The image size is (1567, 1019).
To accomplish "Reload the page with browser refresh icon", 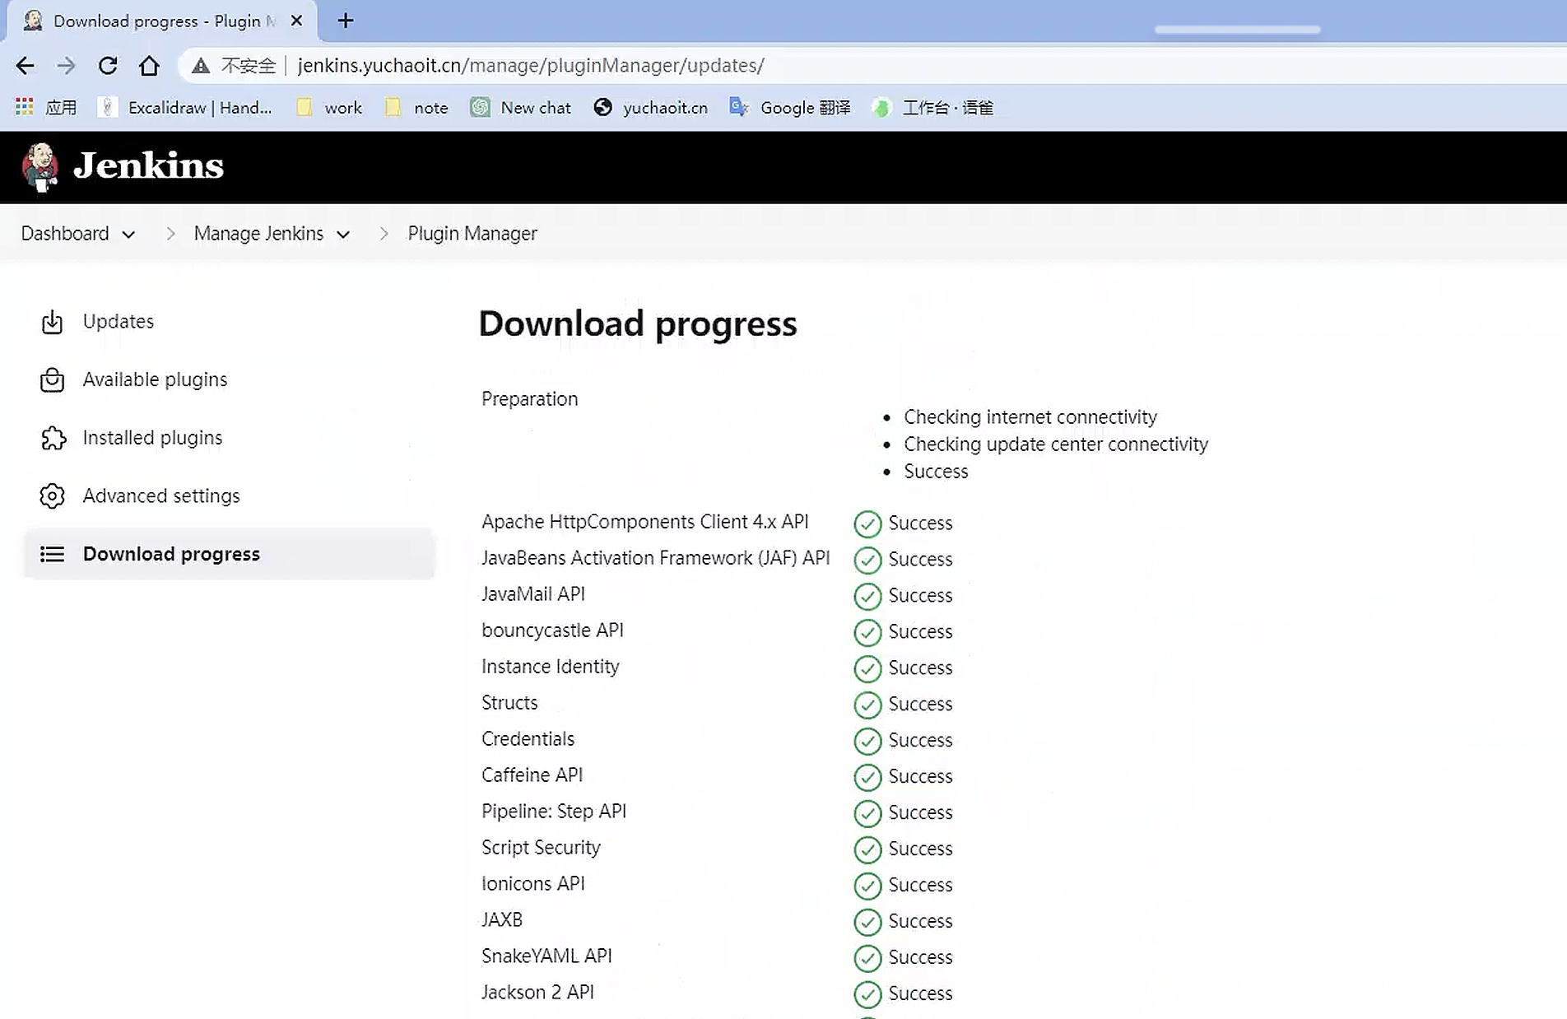I will tap(108, 66).
